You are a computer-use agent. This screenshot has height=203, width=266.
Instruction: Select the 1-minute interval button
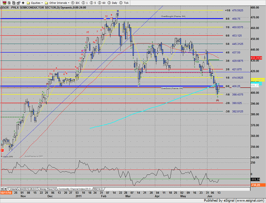[x=85, y=3]
